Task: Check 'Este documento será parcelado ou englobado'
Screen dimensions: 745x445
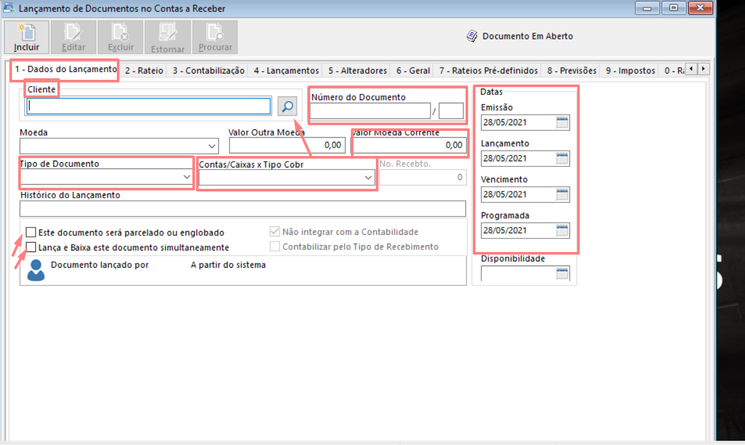Action: tap(31, 232)
